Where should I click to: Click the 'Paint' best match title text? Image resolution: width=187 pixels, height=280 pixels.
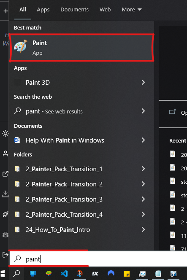(x=40, y=43)
